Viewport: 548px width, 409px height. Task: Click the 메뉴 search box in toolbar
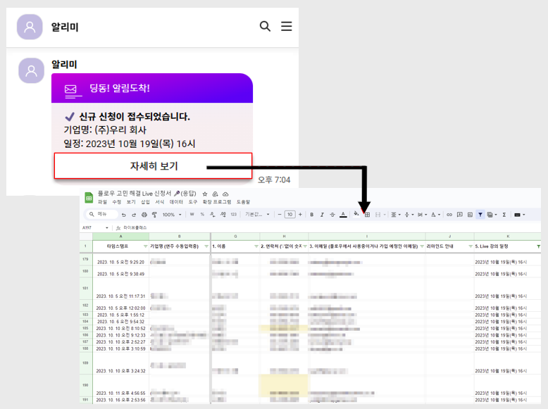pos(101,214)
